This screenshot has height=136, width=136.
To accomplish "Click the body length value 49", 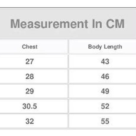I will (105, 91).
